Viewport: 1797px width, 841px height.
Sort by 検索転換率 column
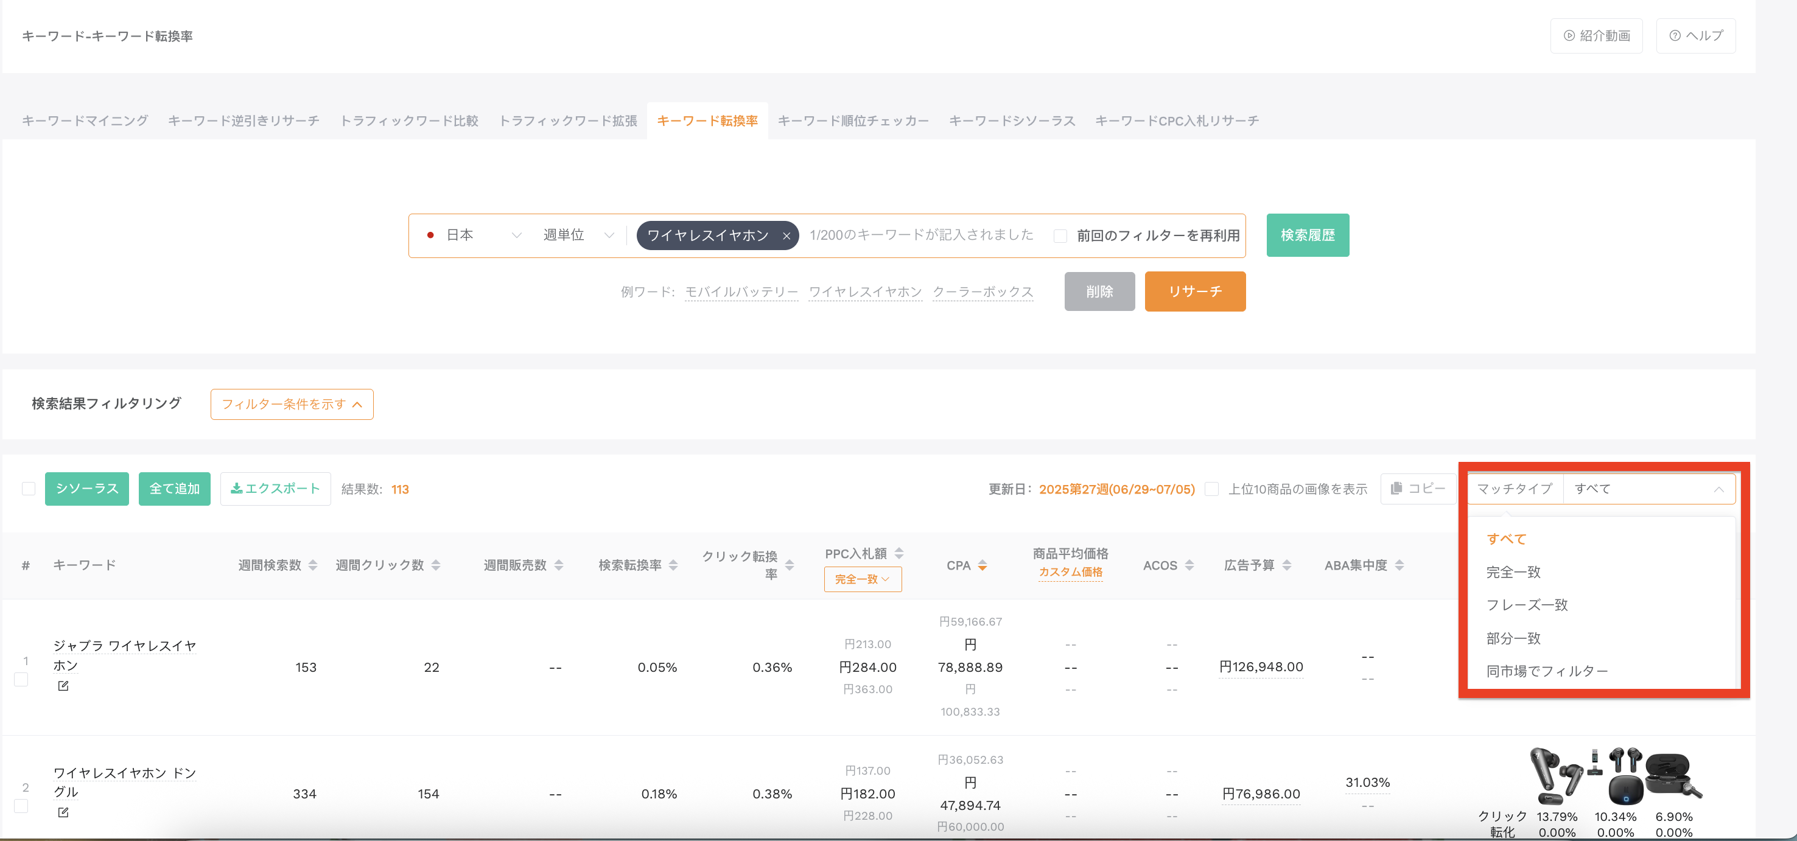coord(673,565)
